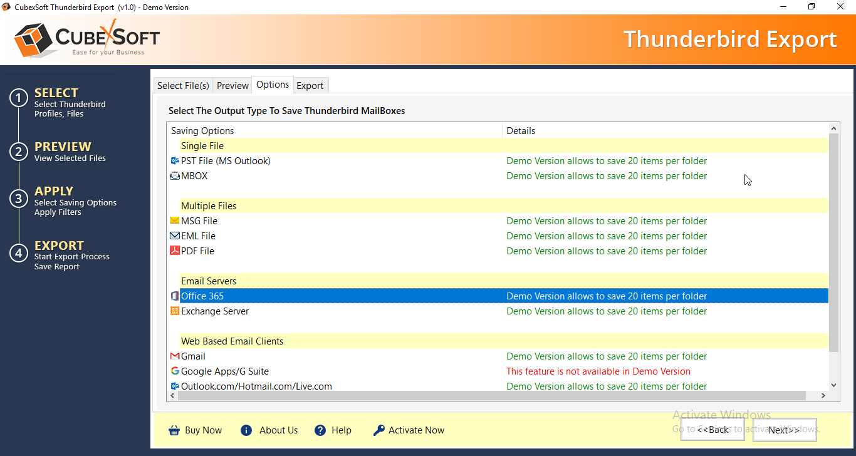
Task: Click the Office 365 icon
Action: (x=175, y=296)
